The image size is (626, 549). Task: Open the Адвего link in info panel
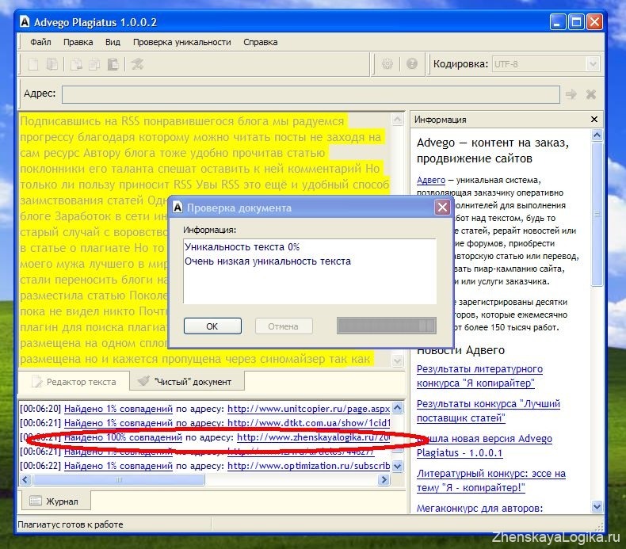coord(431,180)
